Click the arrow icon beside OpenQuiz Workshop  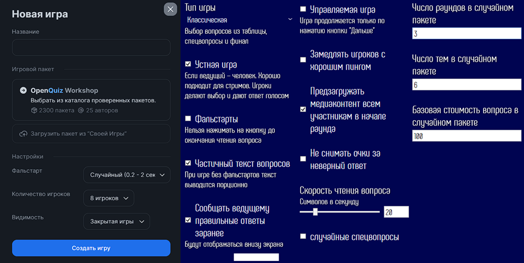click(x=23, y=90)
